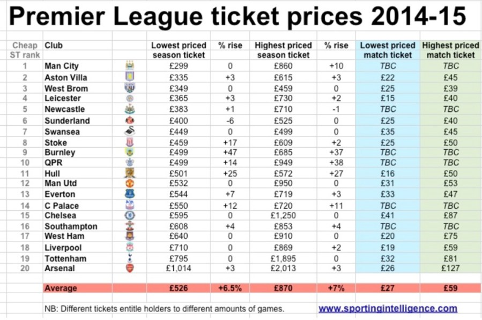Click the red Average row label
The width and height of the screenshot is (482, 320).
tap(61, 288)
